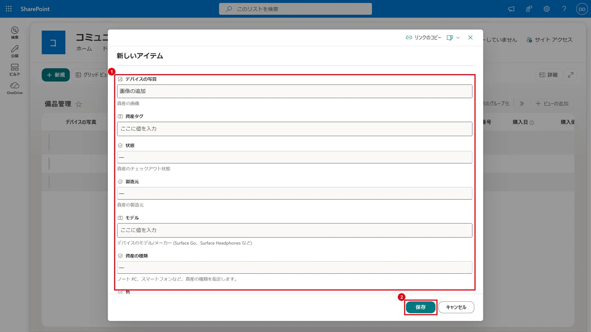Expand the edit form dropdown chevron
Screen dimensions: 591x332
458,38
